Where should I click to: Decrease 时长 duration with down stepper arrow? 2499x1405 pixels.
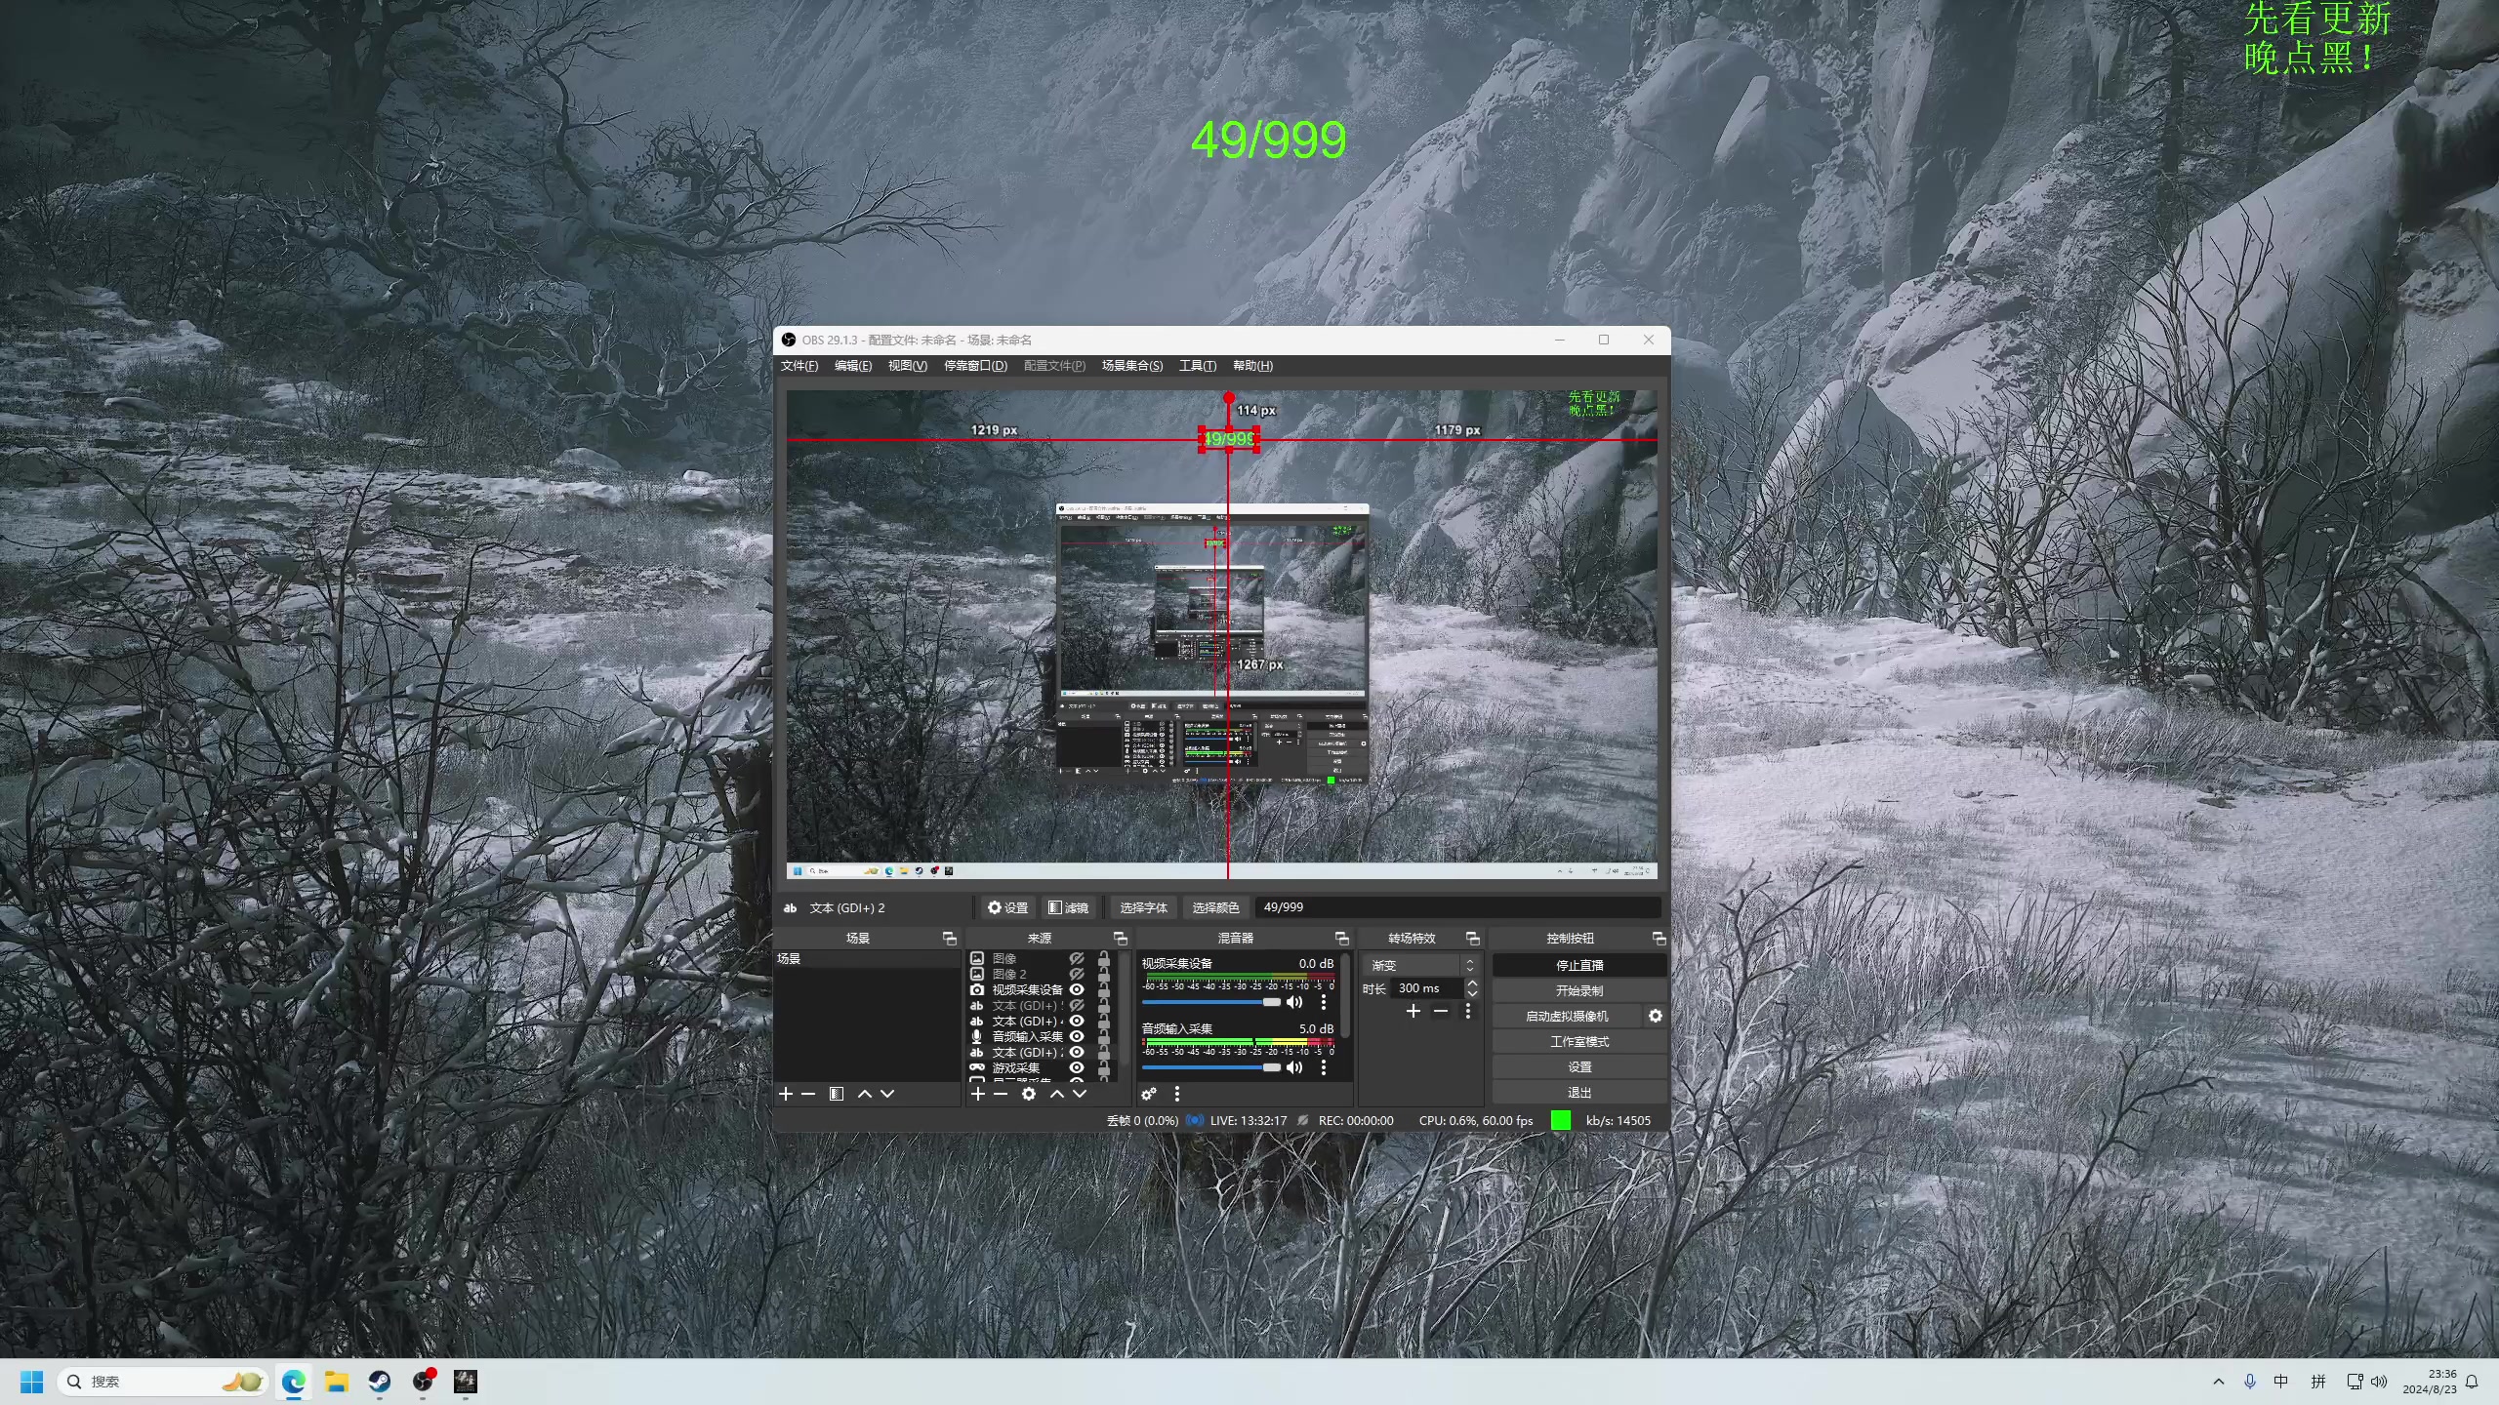[1472, 993]
